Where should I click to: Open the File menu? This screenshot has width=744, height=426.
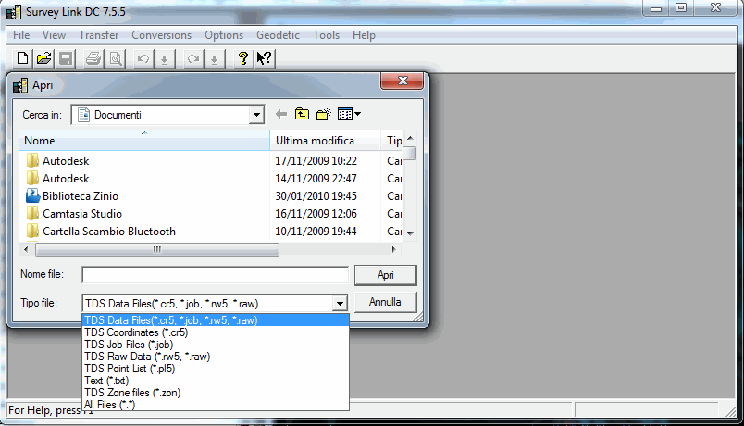pyautogui.click(x=21, y=35)
